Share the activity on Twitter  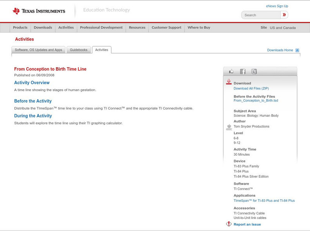(254, 71)
